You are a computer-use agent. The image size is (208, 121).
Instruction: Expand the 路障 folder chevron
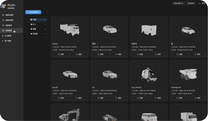pos(45,29)
